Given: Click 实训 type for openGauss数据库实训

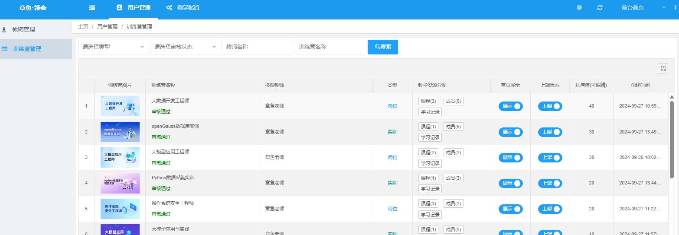Looking at the screenshot, I should (393, 132).
